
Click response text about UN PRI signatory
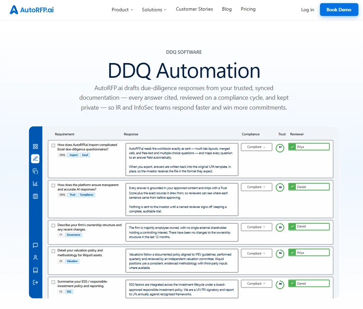(182, 289)
